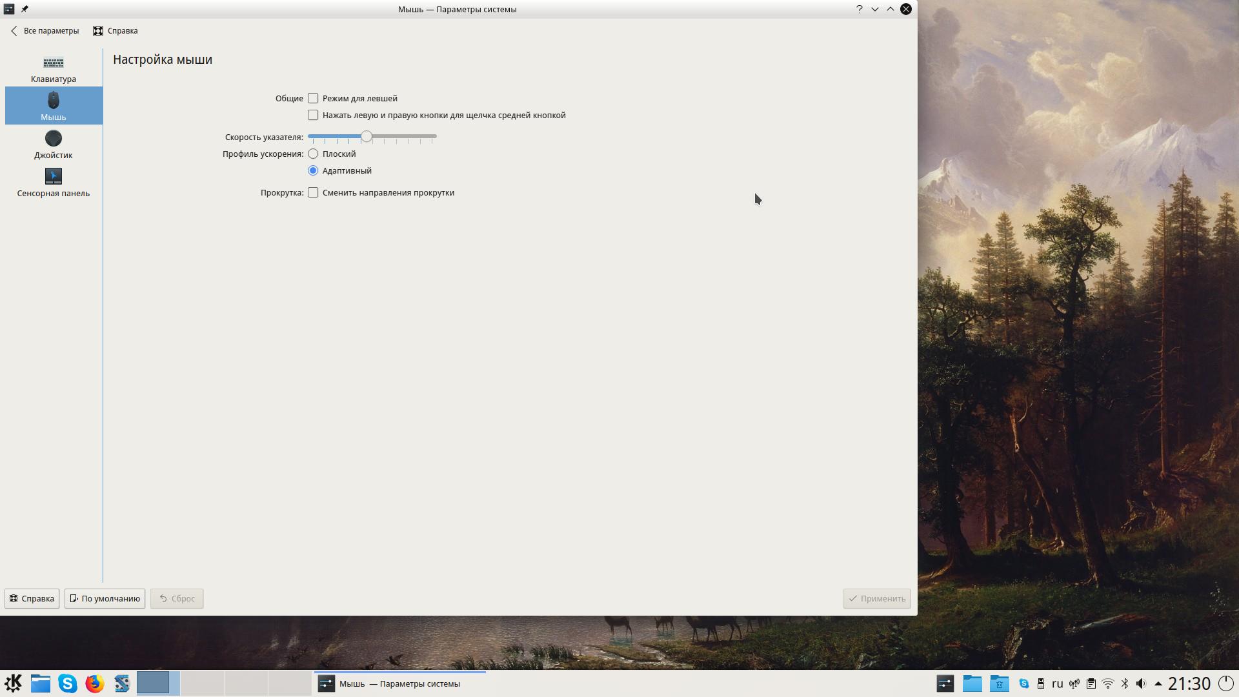The height and width of the screenshot is (697, 1239).
Task: Click the По умолчанию button
Action: (x=105, y=598)
